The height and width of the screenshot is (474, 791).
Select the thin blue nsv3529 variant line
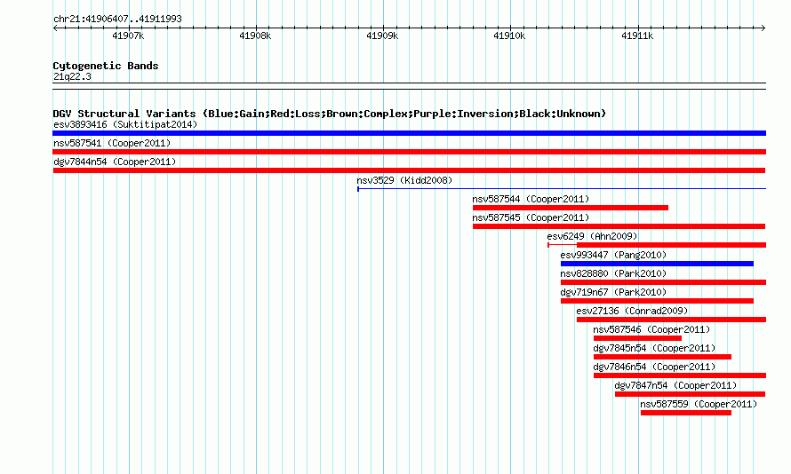pos(562,189)
